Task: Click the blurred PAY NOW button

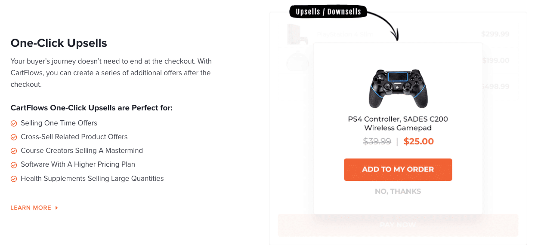Action: point(398,225)
